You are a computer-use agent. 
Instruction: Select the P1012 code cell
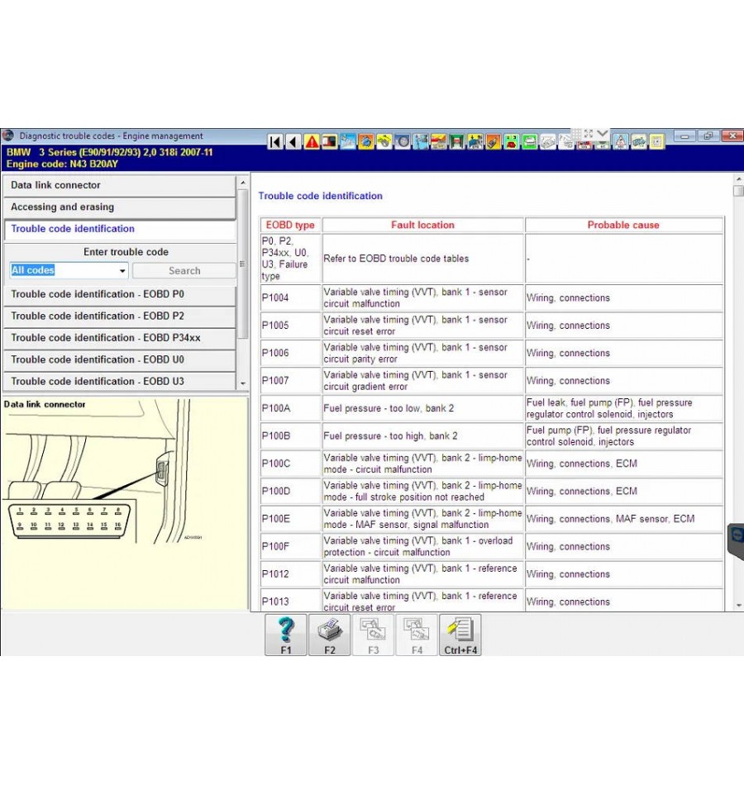point(291,573)
